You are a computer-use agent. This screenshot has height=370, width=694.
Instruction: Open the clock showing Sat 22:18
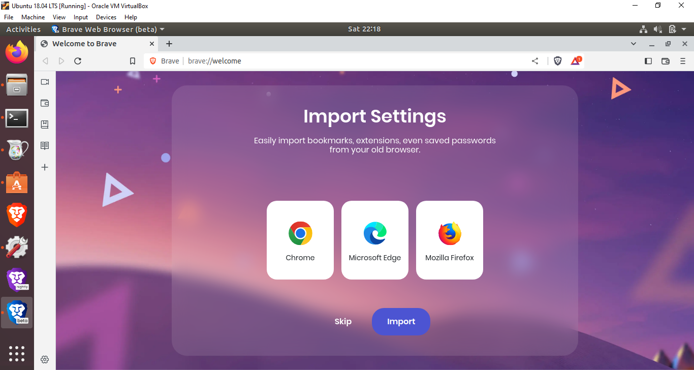[364, 29]
